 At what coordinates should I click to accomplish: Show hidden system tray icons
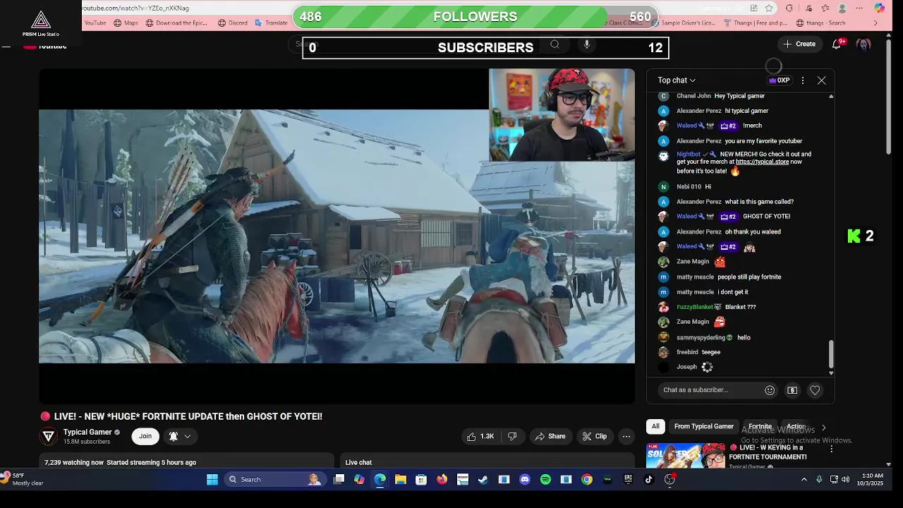(804, 480)
